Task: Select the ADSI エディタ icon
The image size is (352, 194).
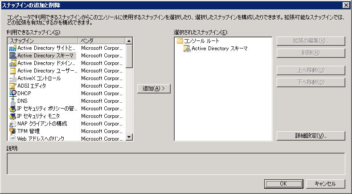Action: coord(12,86)
